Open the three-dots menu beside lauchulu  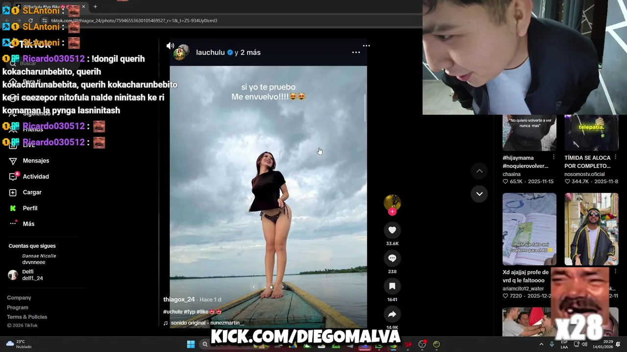(x=356, y=52)
